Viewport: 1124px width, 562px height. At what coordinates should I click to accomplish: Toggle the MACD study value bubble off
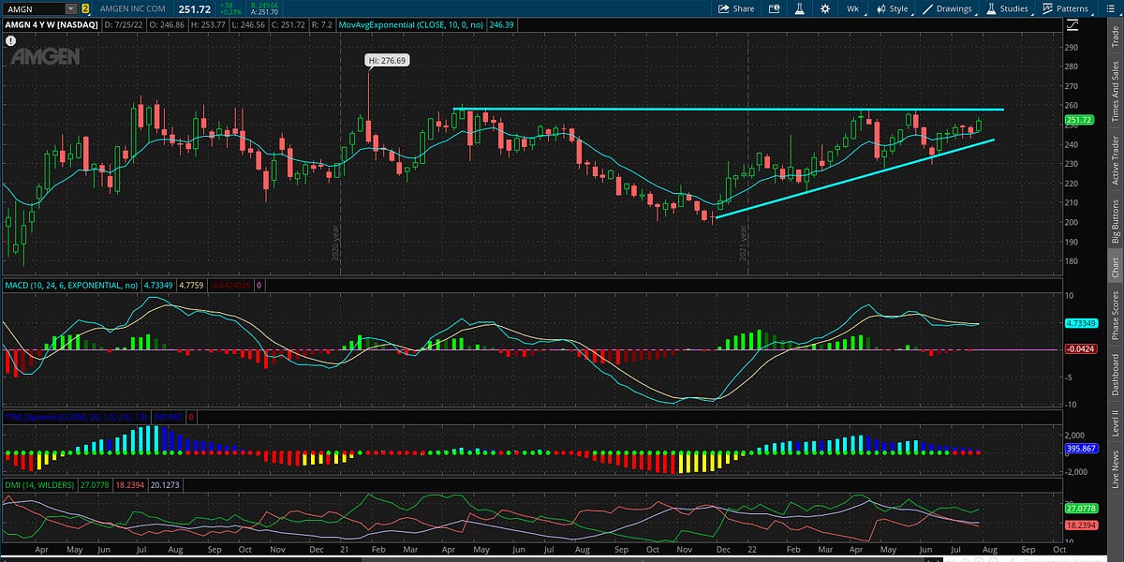pyautogui.click(x=259, y=286)
